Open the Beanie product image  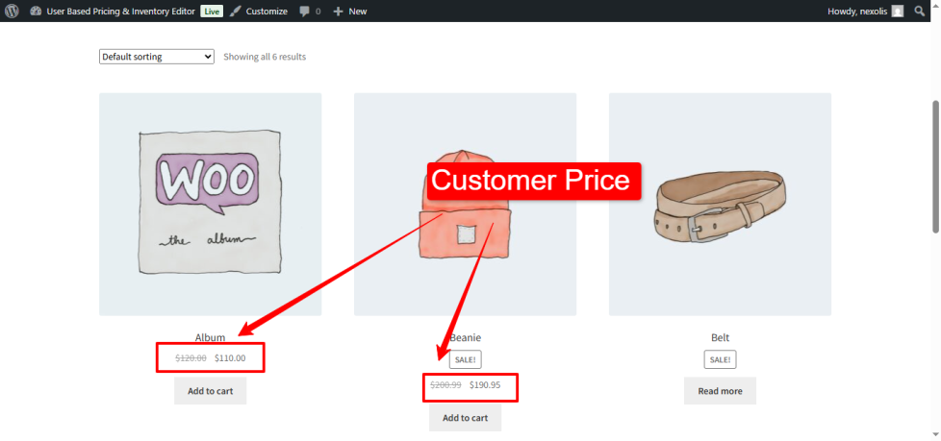point(465,204)
